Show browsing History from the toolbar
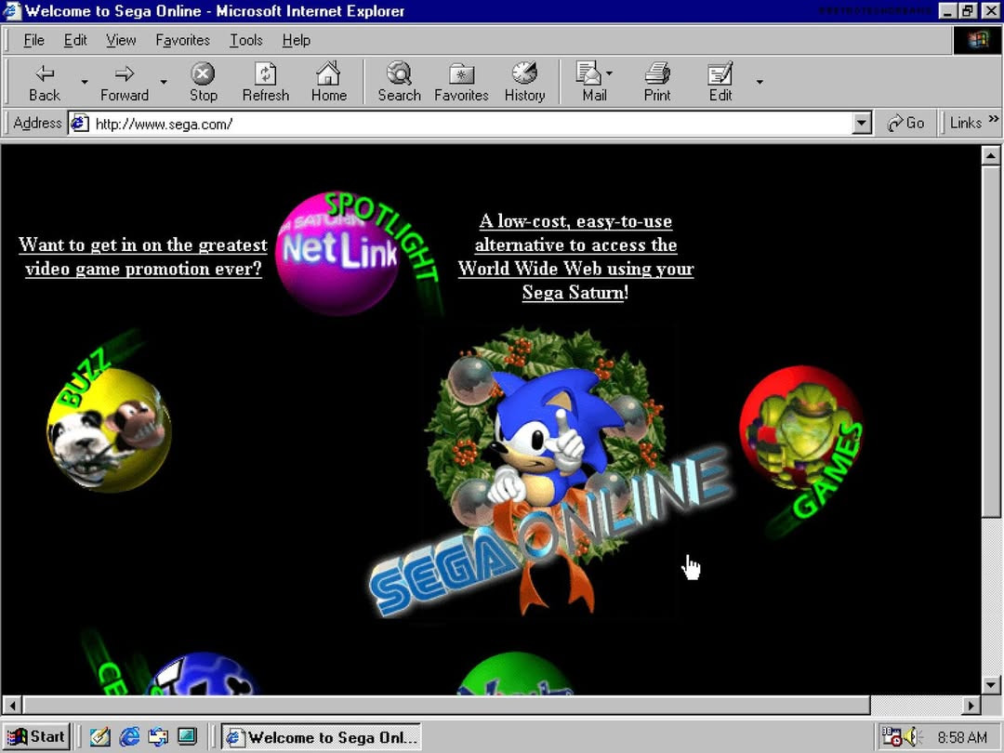Image resolution: width=1004 pixels, height=753 pixels. (524, 74)
